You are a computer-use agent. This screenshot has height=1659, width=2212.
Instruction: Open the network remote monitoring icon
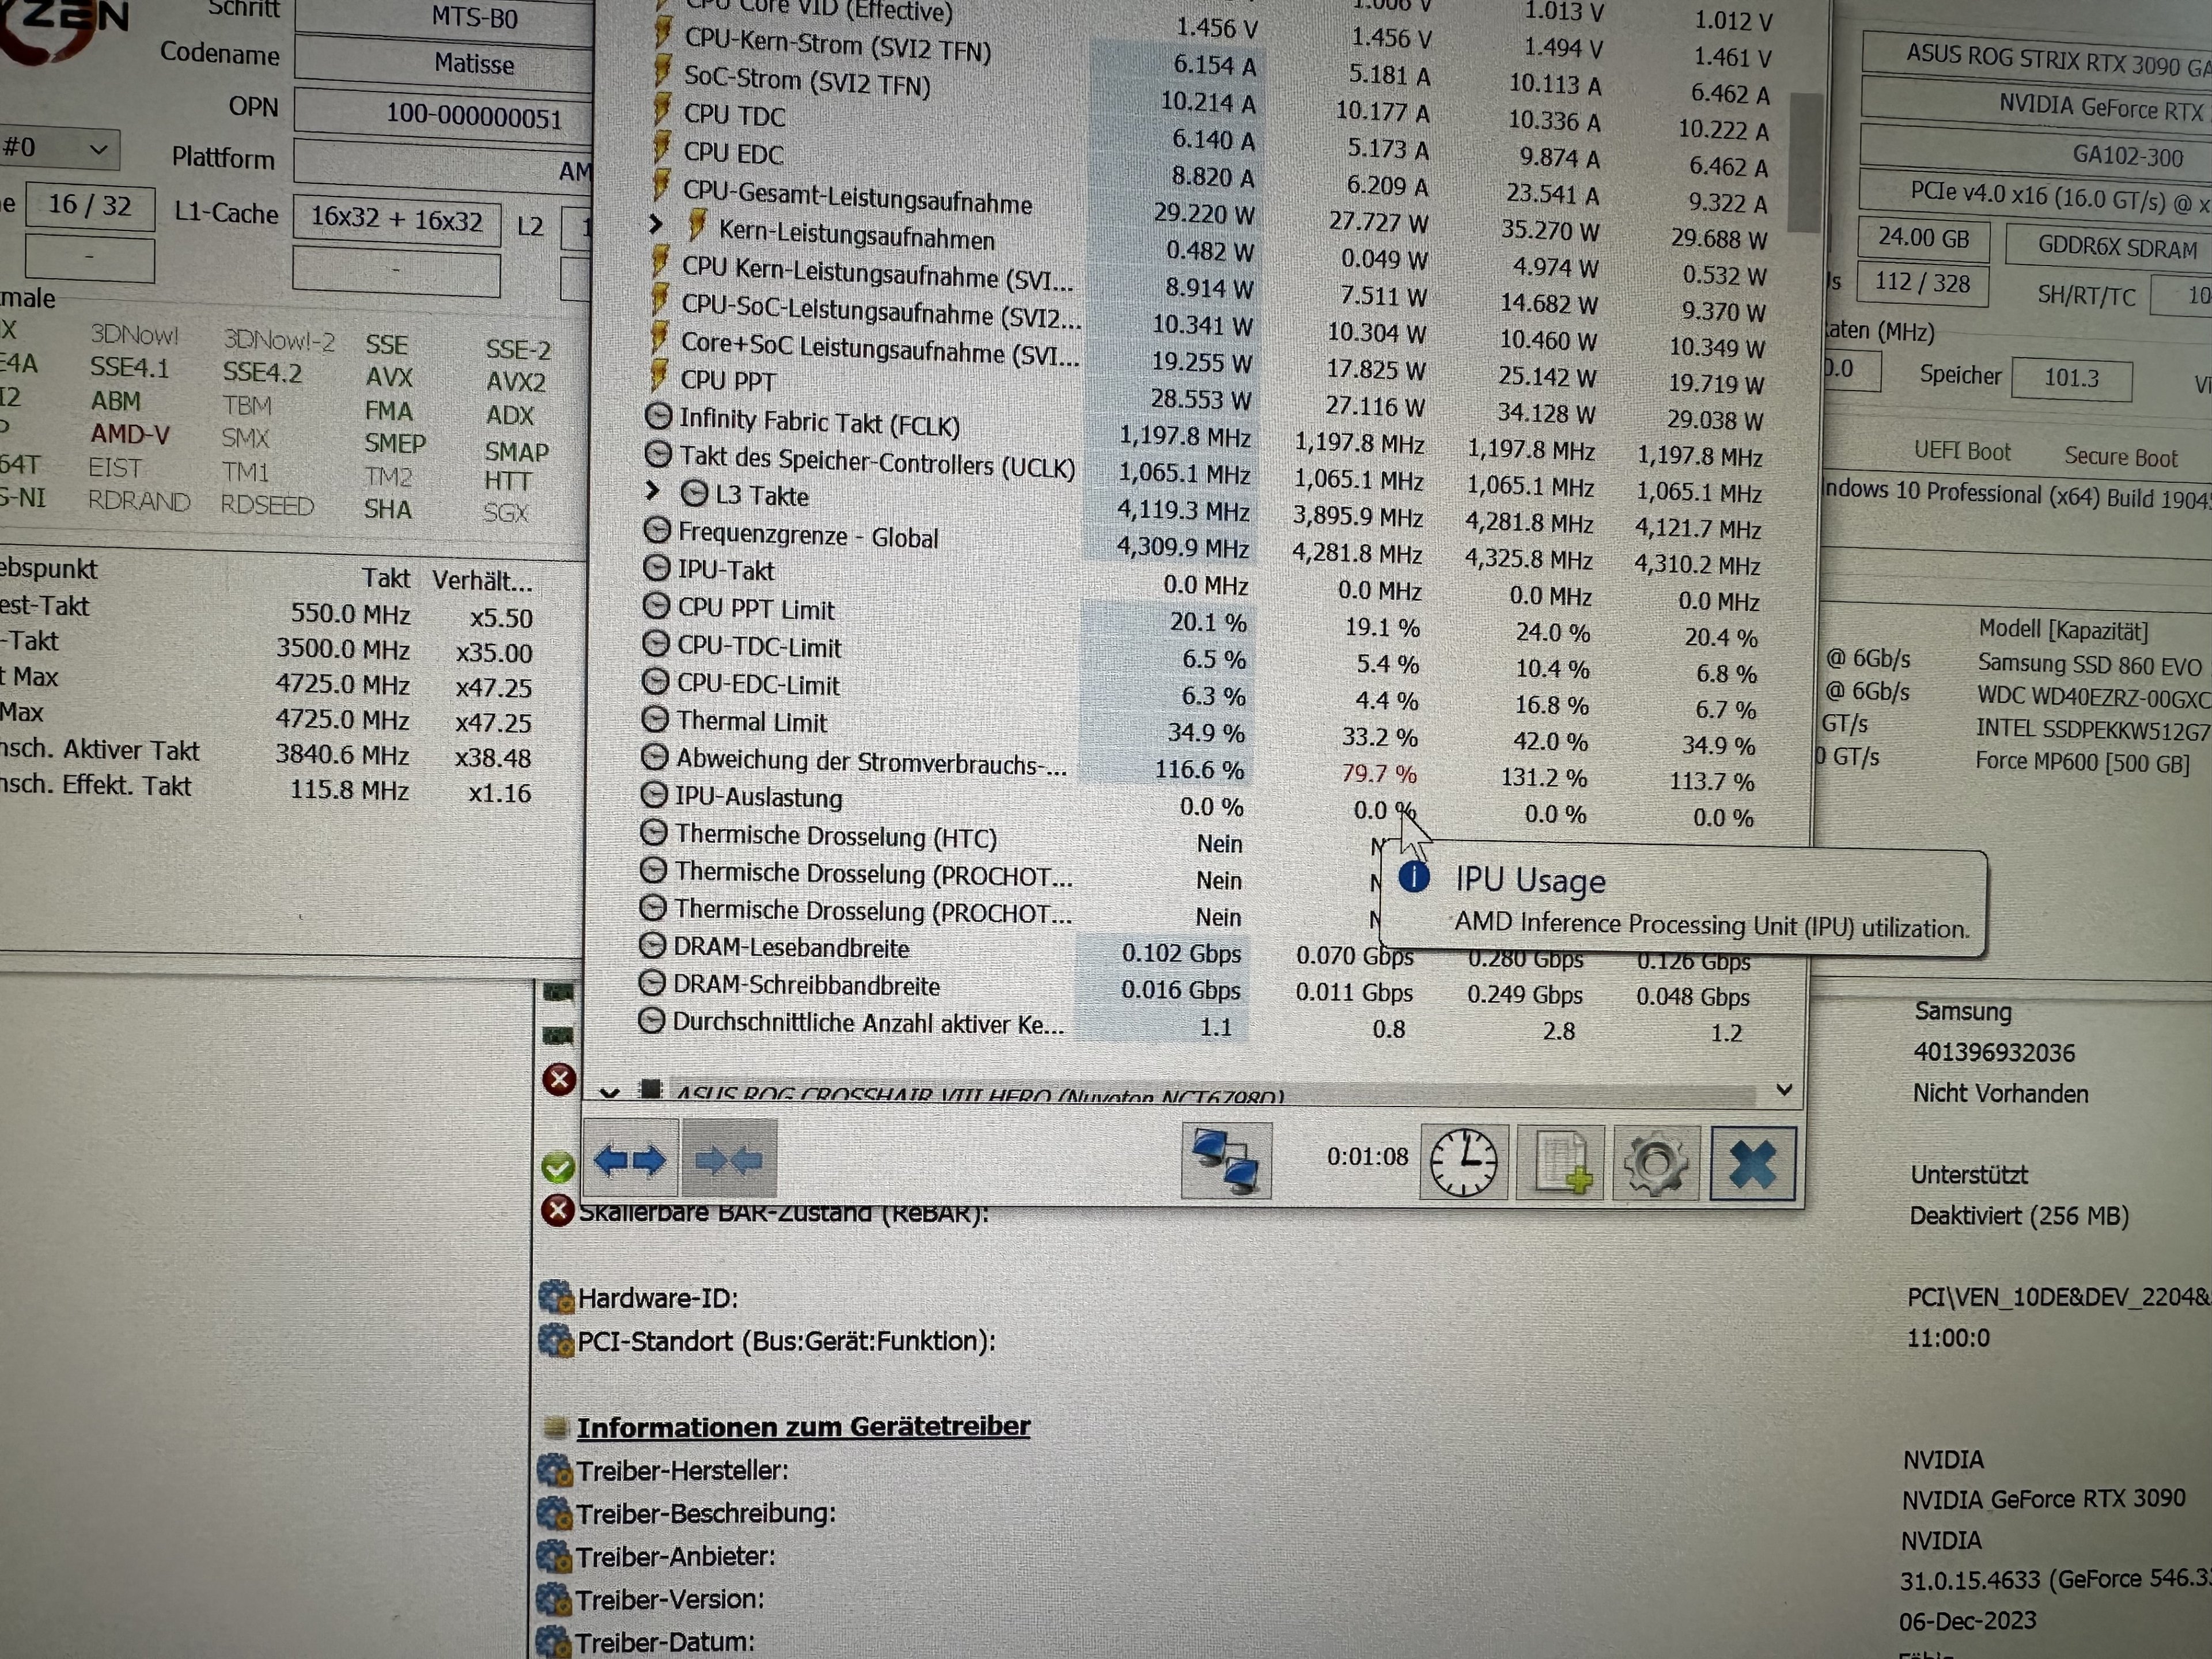tap(1226, 1160)
